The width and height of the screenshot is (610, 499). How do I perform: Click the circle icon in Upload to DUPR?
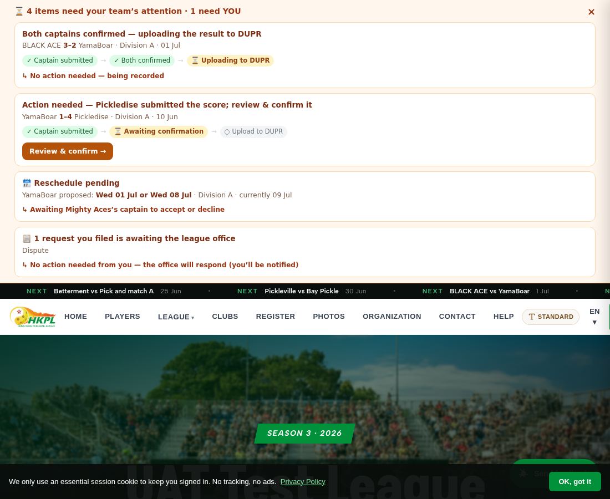[227, 132]
